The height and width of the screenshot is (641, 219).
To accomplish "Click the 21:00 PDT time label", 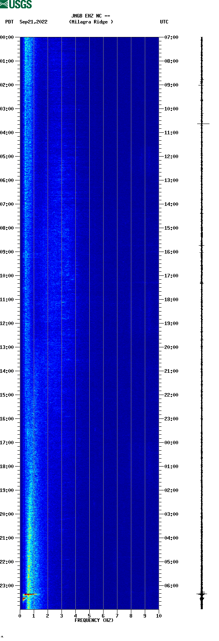I will [7, 538].
